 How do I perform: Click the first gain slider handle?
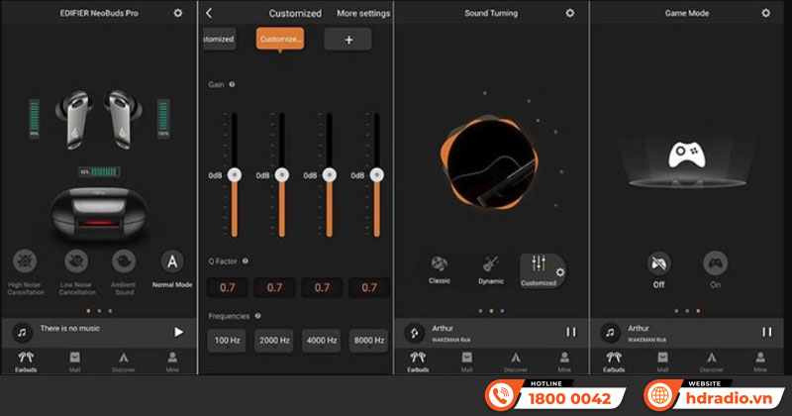235,174
